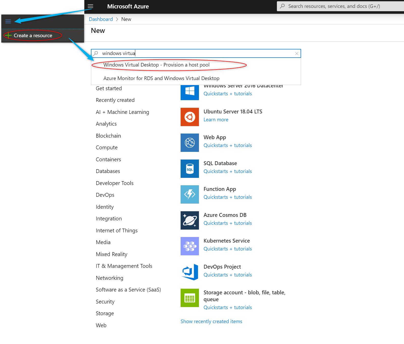This screenshot has height=344, width=404.
Task: Select the DevOps category
Action: (105, 195)
